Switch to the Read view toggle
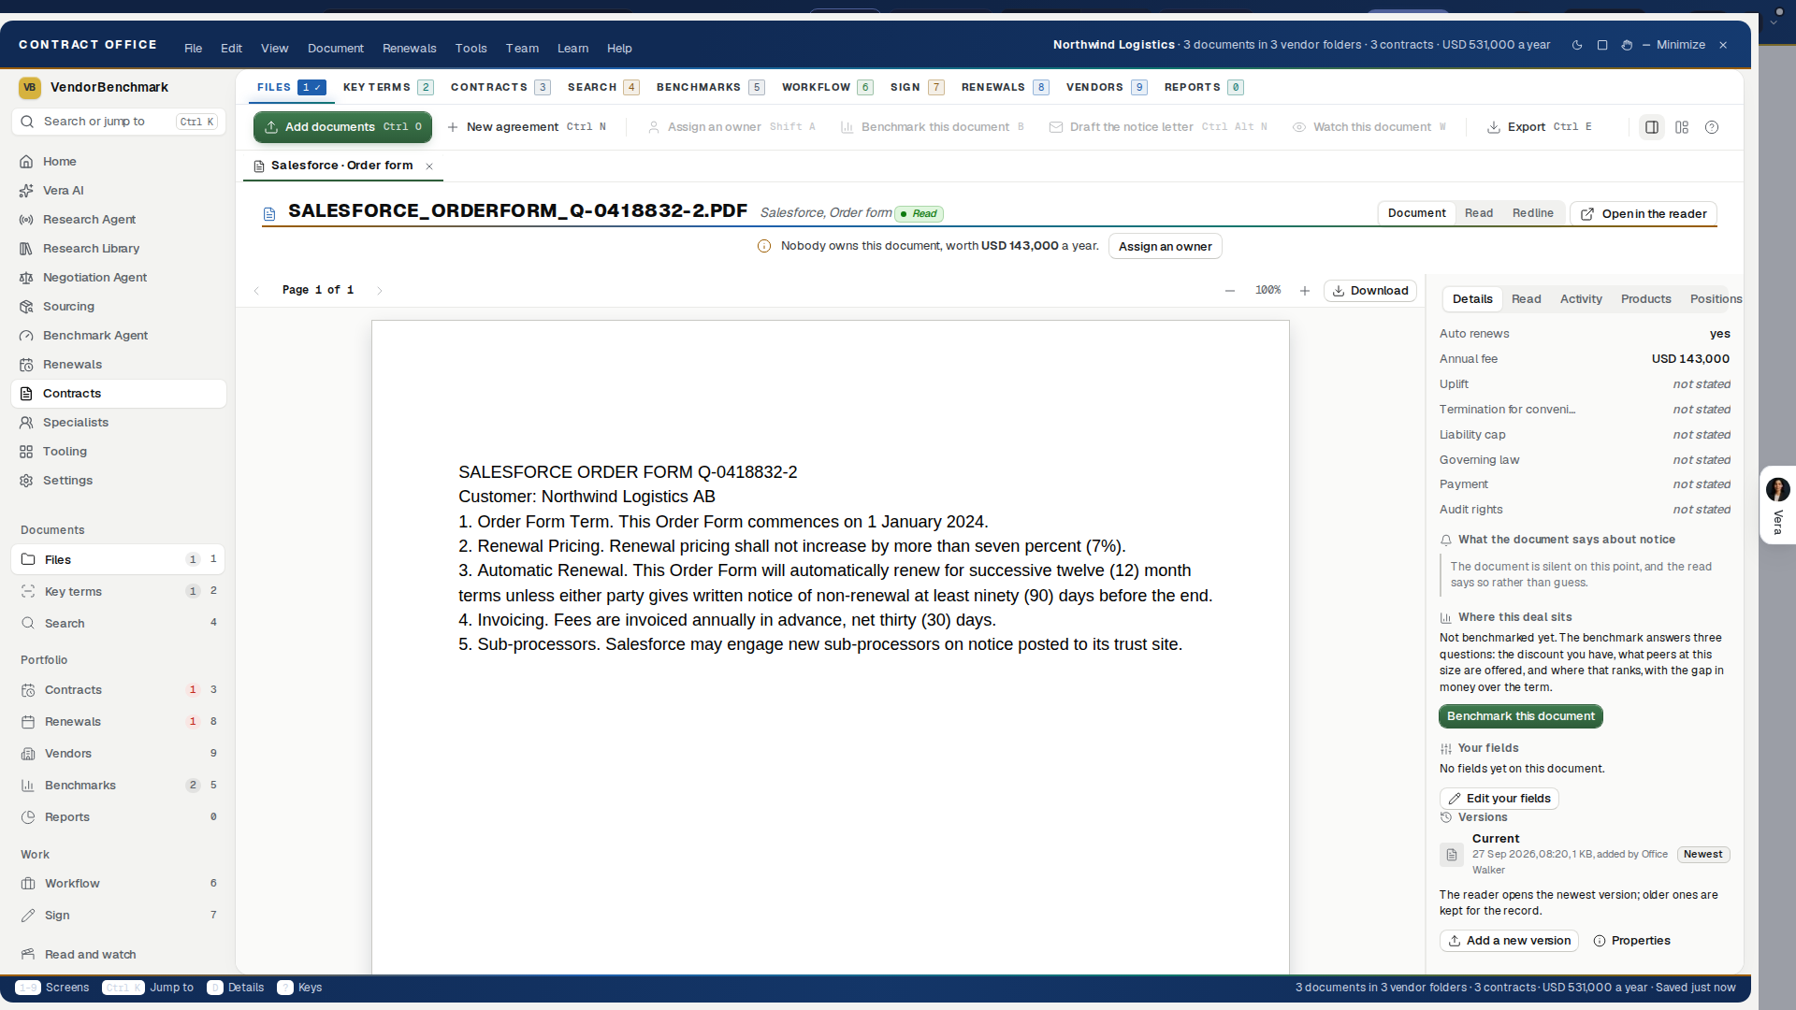This screenshot has width=1796, height=1010. click(1478, 213)
